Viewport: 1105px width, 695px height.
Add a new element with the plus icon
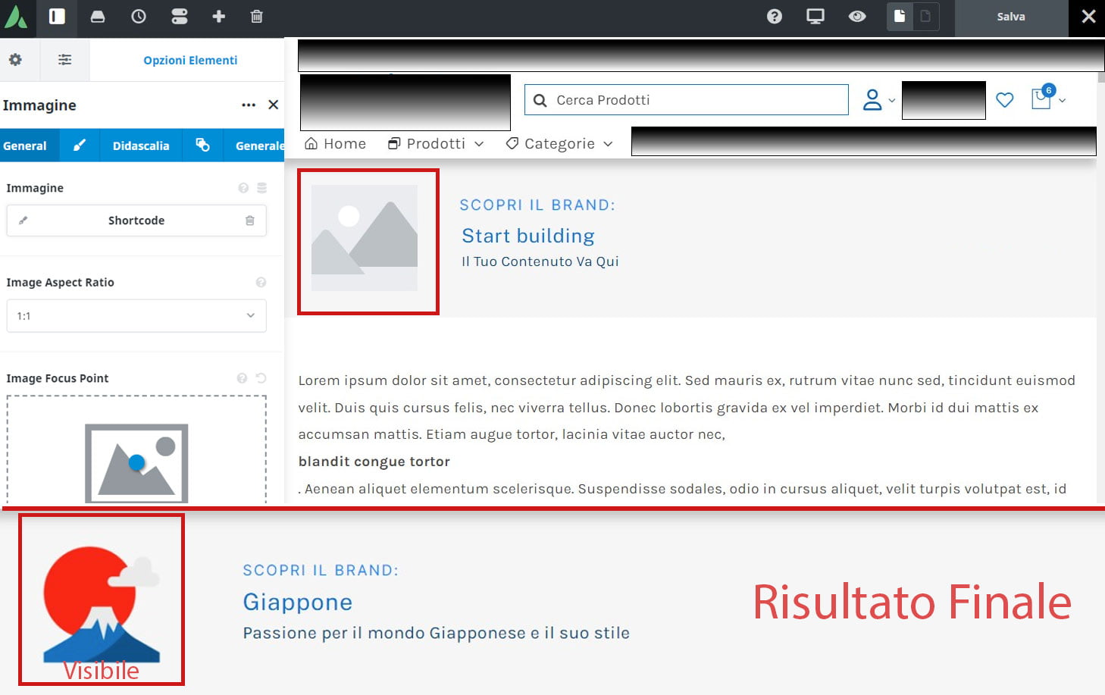pyautogui.click(x=218, y=16)
